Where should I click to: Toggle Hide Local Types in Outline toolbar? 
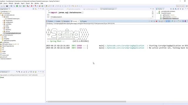tap(183, 9)
